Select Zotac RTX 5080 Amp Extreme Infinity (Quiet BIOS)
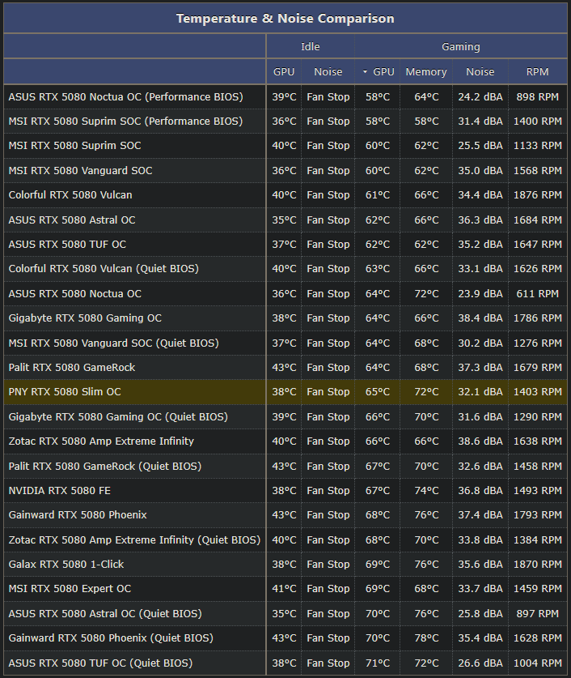Image resolution: width=571 pixels, height=678 pixels. tap(134, 540)
